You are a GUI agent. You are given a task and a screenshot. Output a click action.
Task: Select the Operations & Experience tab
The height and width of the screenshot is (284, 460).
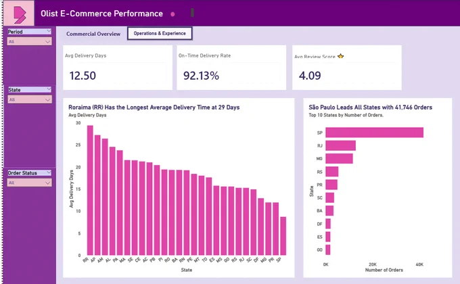(160, 33)
